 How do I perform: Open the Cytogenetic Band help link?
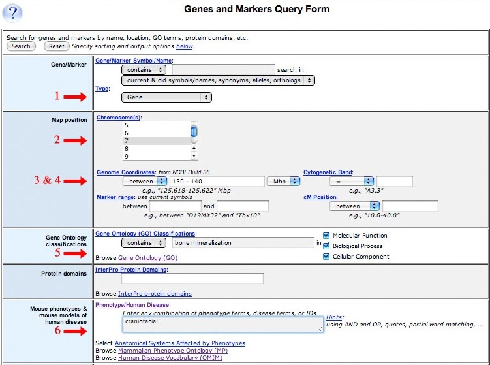[328, 172]
